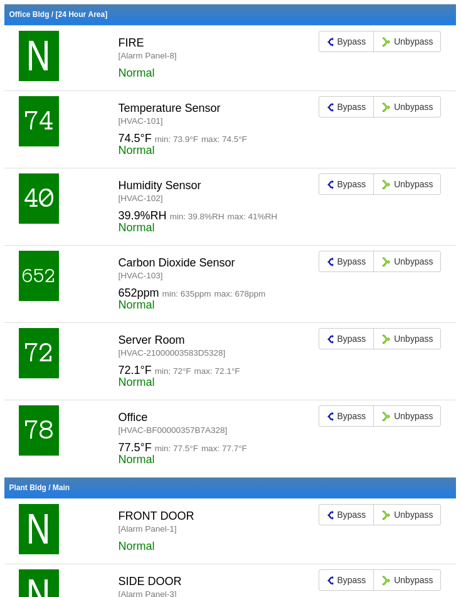Bypass the FIRE alarm zone
Image resolution: width=461 pixels, height=597 pixels.
(346, 41)
